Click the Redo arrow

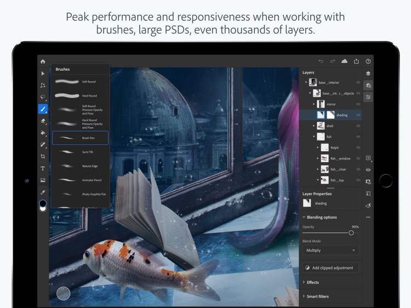click(333, 61)
